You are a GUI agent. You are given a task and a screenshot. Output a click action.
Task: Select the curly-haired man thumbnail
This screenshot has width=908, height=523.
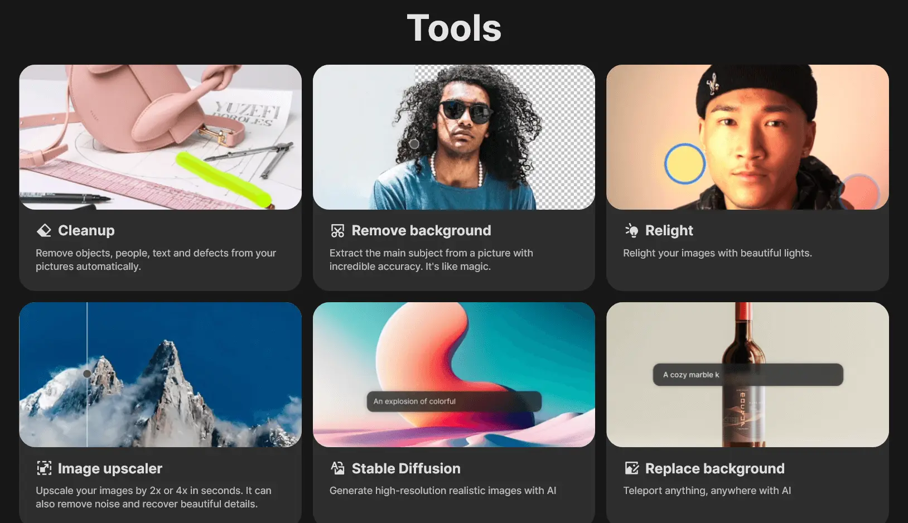tap(454, 137)
